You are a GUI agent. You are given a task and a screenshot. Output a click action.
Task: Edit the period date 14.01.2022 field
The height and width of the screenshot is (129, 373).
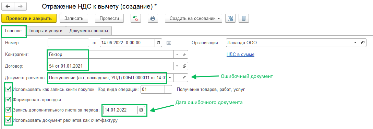120,110
